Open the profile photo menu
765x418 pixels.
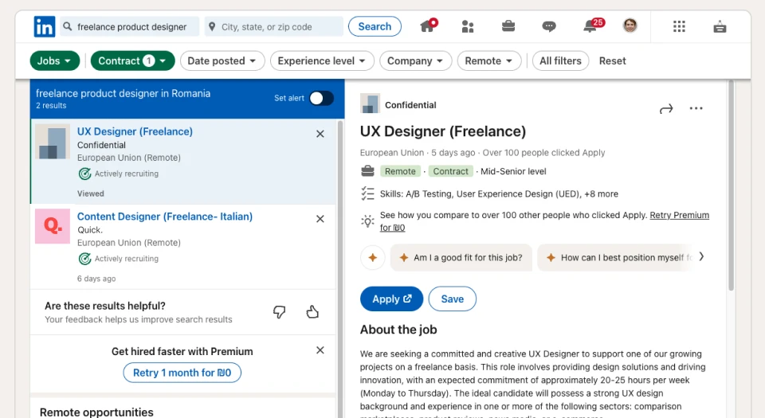pos(630,25)
